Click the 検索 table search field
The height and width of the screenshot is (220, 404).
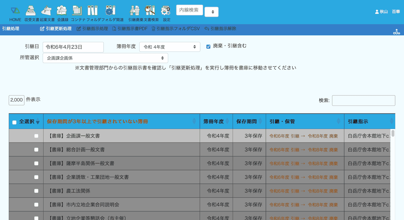363,101
